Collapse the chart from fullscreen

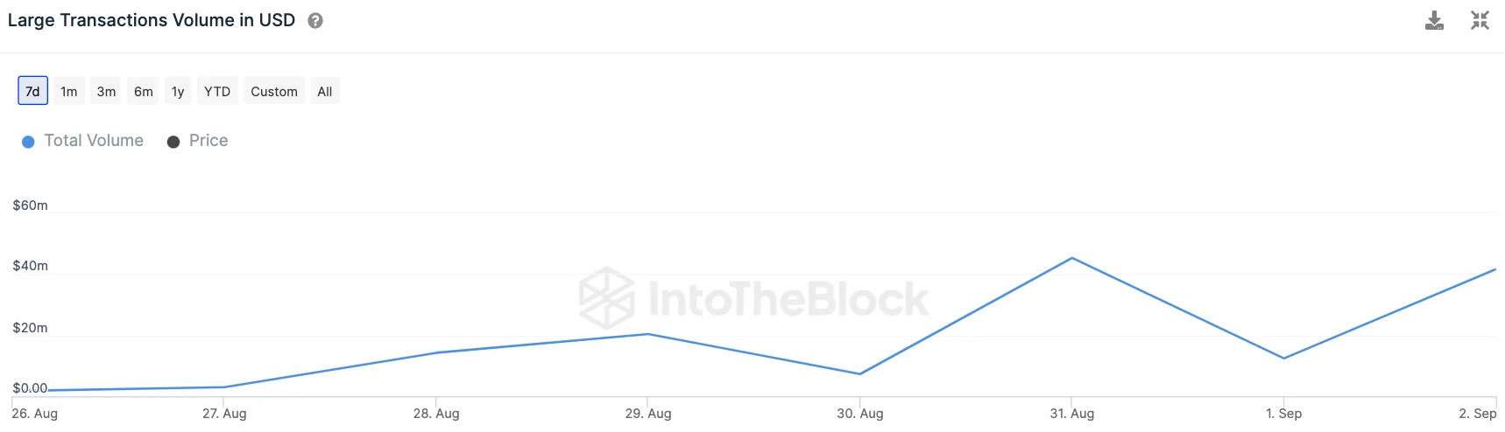click(1480, 20)
